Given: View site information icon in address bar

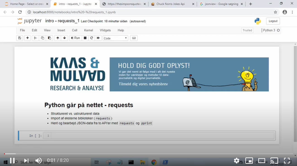Looking at the screenshot, I should click(x=29, y=12).
